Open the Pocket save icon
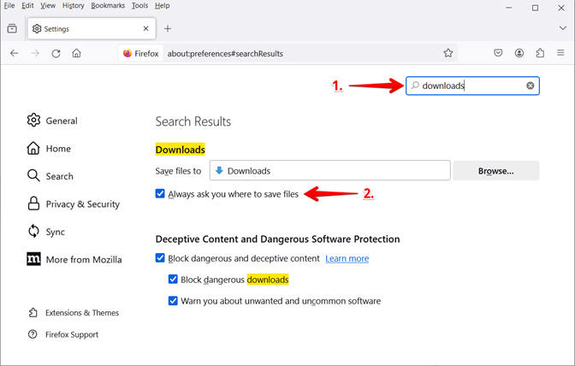This screenshot has height=366, width=575. pos(498,53)
